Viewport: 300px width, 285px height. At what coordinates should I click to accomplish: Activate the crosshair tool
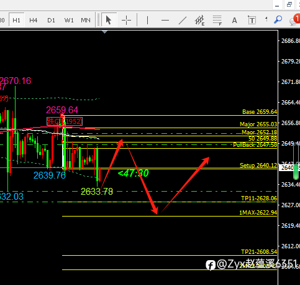click(126, 20)
